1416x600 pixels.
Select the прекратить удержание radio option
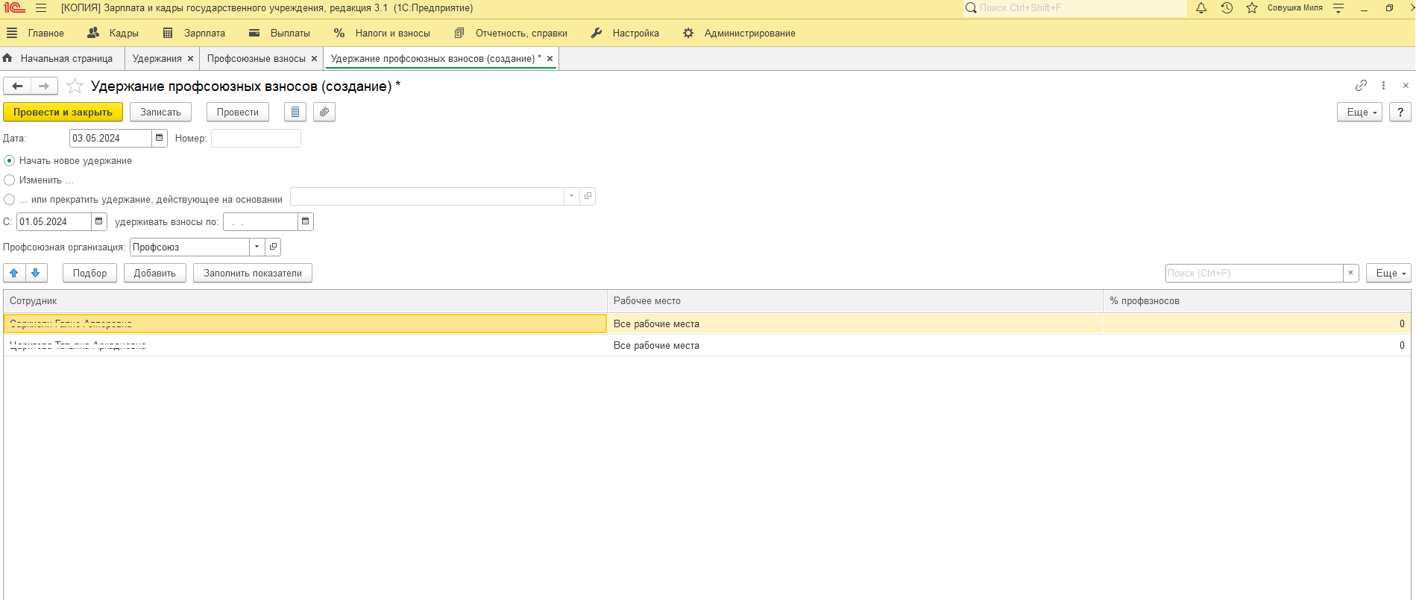pos(10,200)
